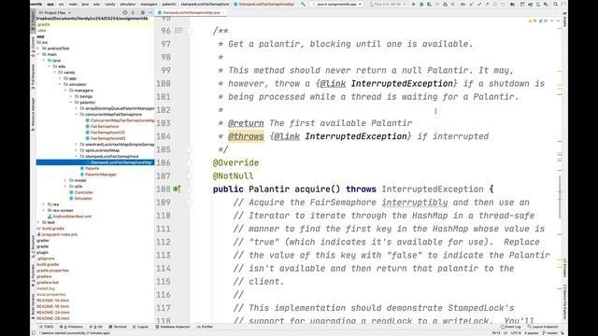
Task: Select README-1A.html file
Action: coord(52,301)
